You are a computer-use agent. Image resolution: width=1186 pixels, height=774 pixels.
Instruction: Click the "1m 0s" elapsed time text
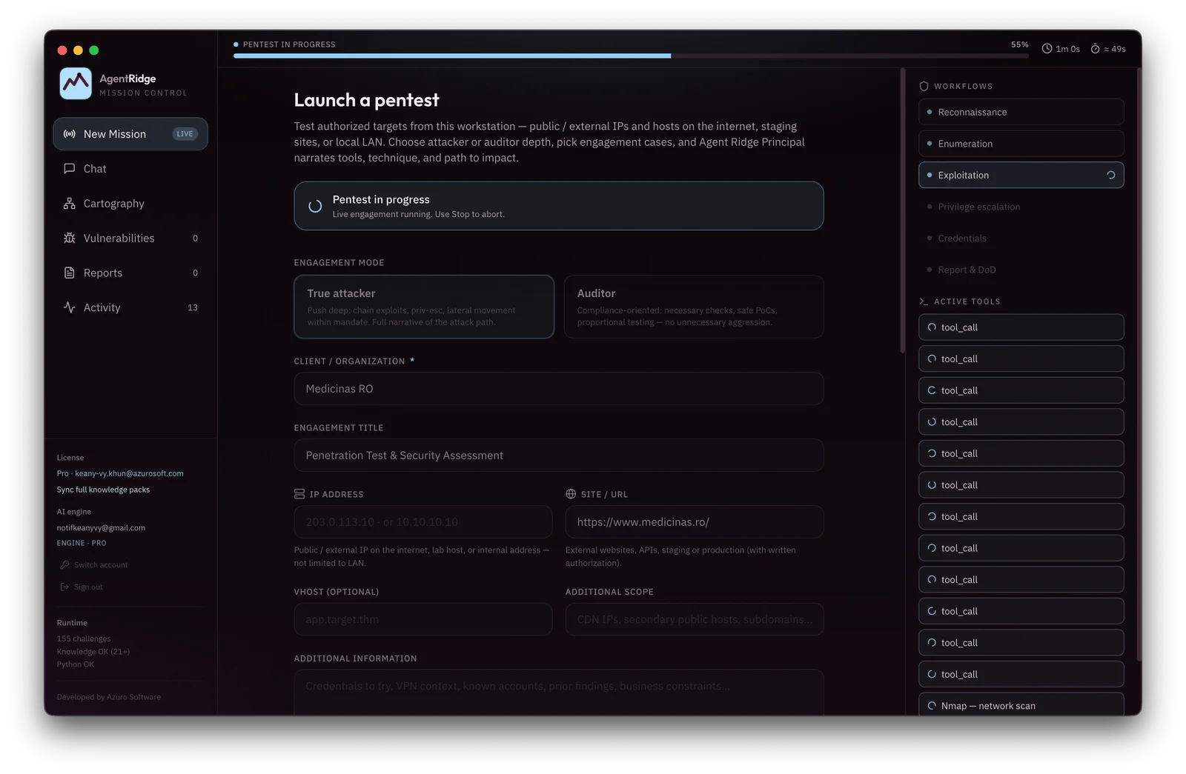click(x=1067, y=50)
